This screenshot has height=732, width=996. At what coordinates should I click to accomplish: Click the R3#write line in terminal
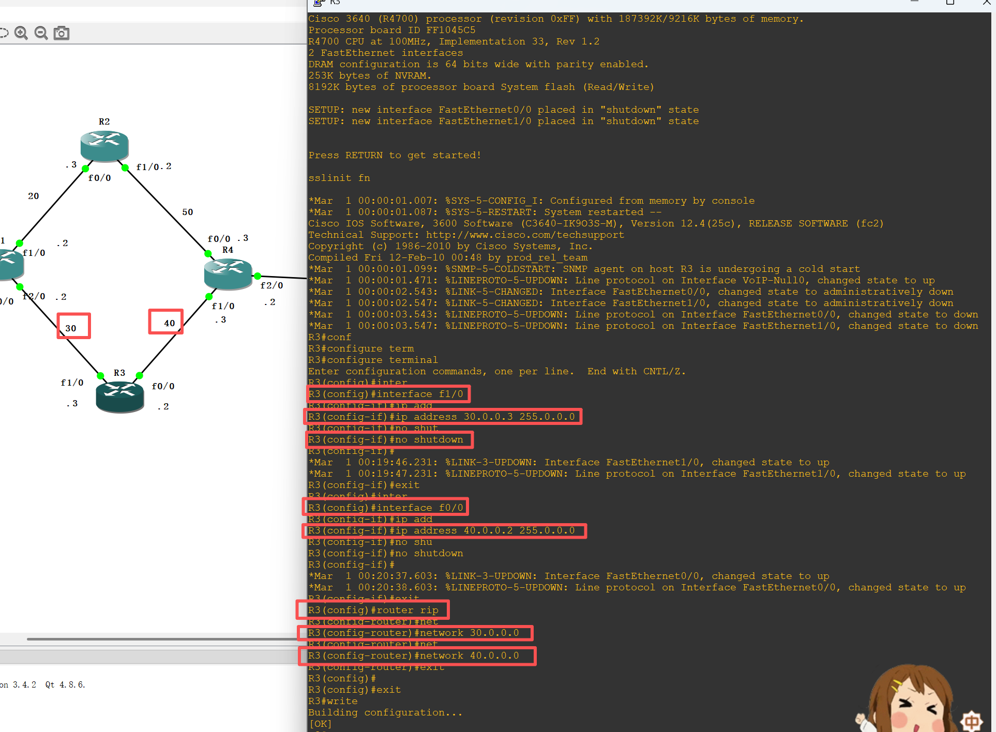coord(333,701)
